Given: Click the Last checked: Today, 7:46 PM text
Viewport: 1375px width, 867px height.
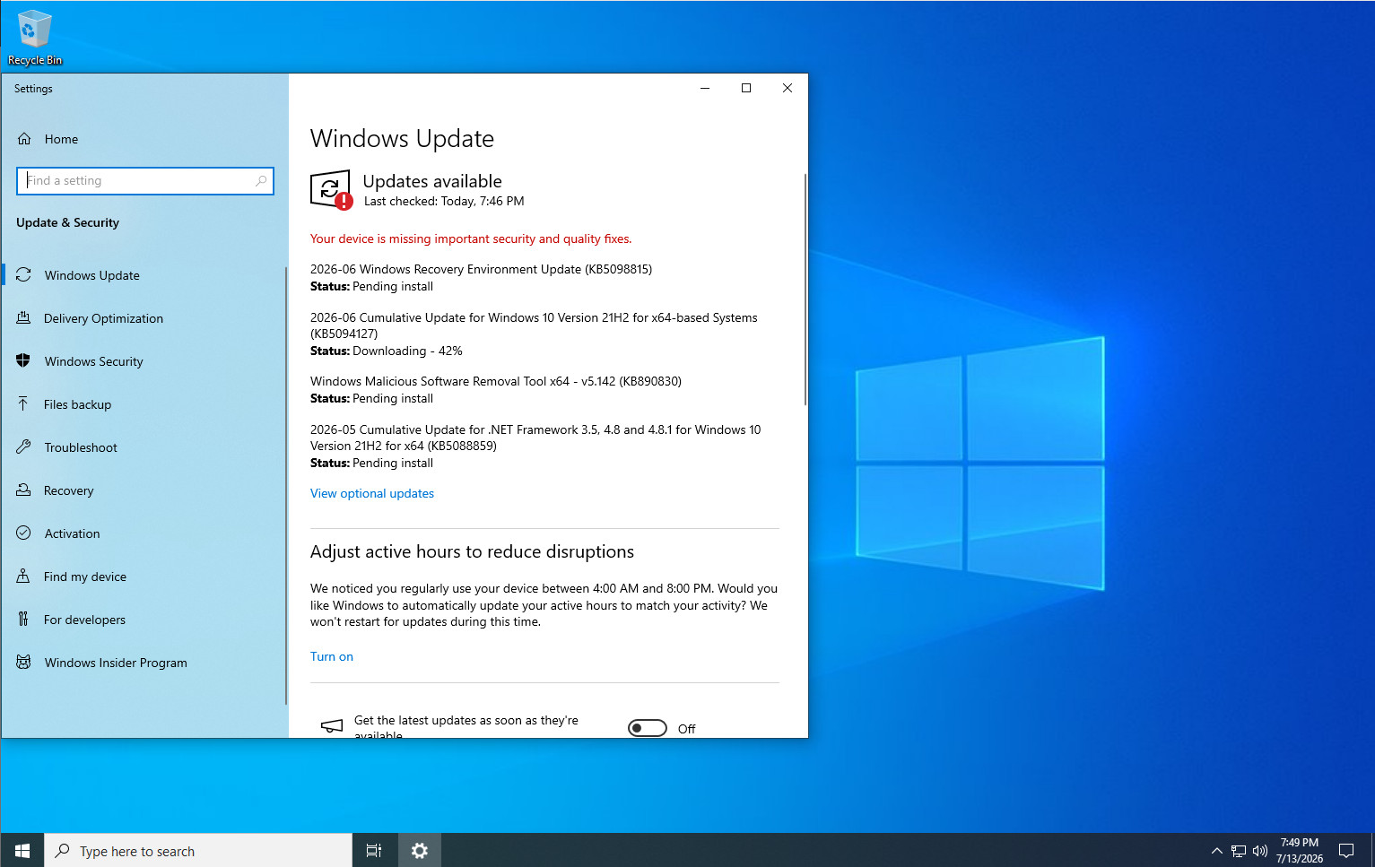Looking at the screenshot, I should (444, 202).
